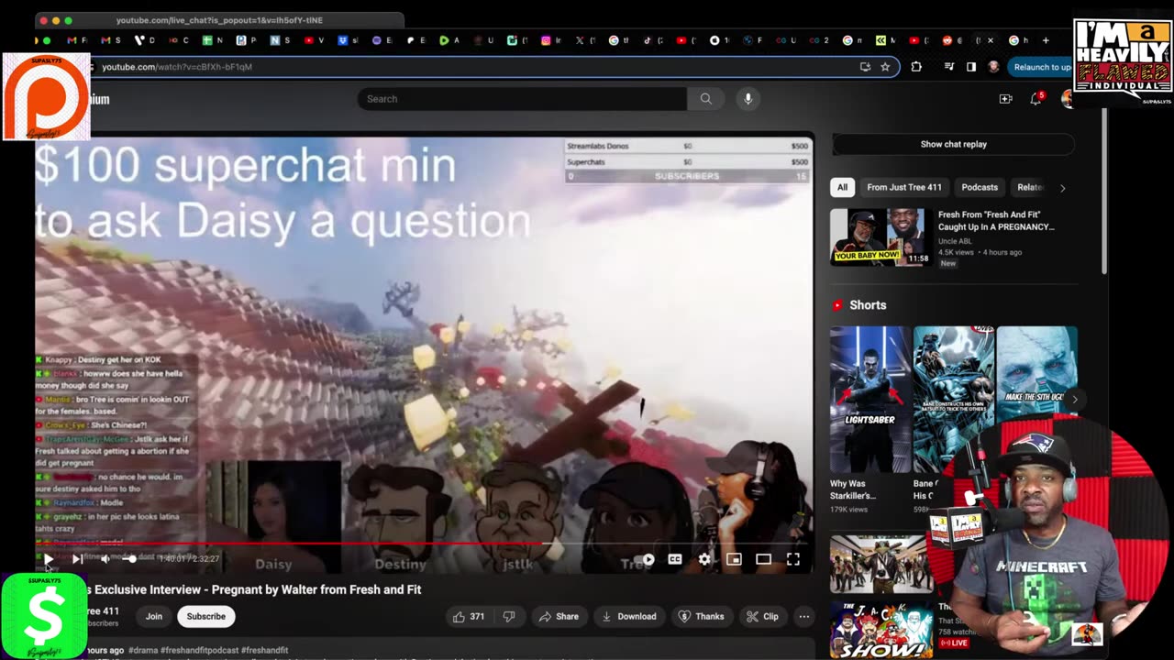Select the Podcasts filter chip

(980, 187)
